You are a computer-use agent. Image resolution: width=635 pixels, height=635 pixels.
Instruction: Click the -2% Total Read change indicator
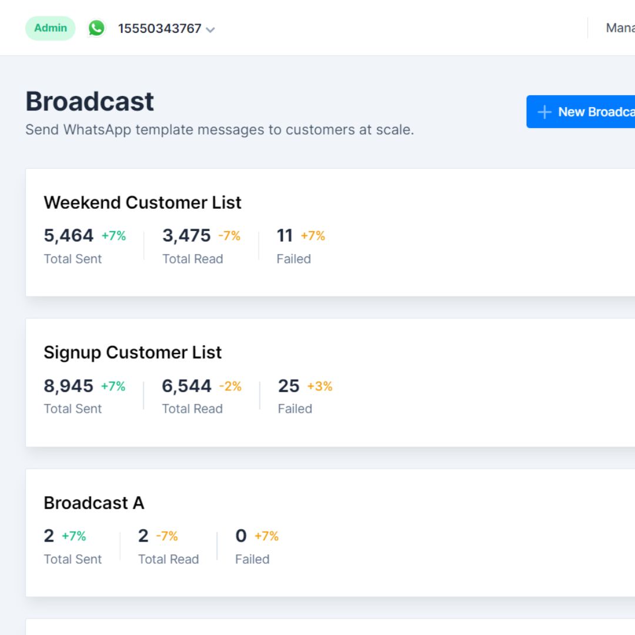point(230,386)
